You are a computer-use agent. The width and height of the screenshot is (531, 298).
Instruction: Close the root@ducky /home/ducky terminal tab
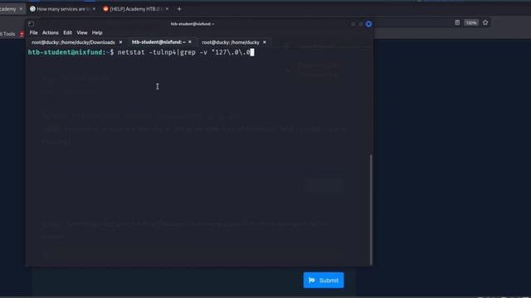(265, 42)
